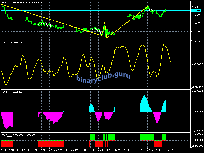Select the 26 Jan 2020 date marker
Screen dimensions: 204x153
[x=105, y=150]
